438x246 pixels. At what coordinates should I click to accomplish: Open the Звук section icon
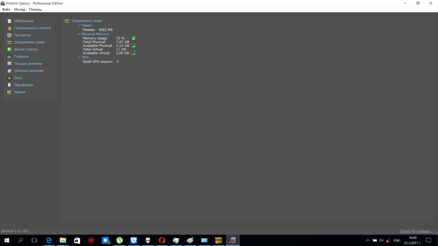pyautogui.click(x=9, y=78)
